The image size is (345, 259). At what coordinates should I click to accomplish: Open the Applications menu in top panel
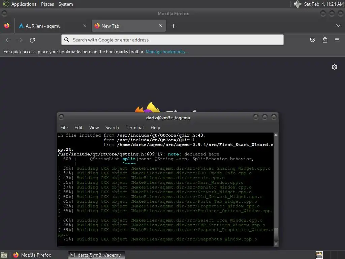24,4
